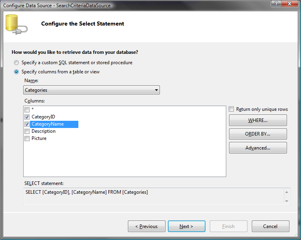
Task: Proceed with the Next button
Action: pos(186,226)
